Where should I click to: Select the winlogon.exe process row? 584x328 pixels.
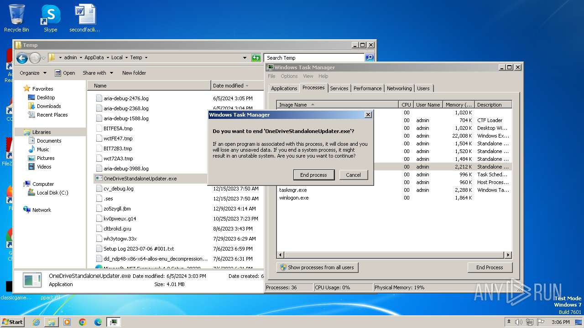(x=394, y=198)
